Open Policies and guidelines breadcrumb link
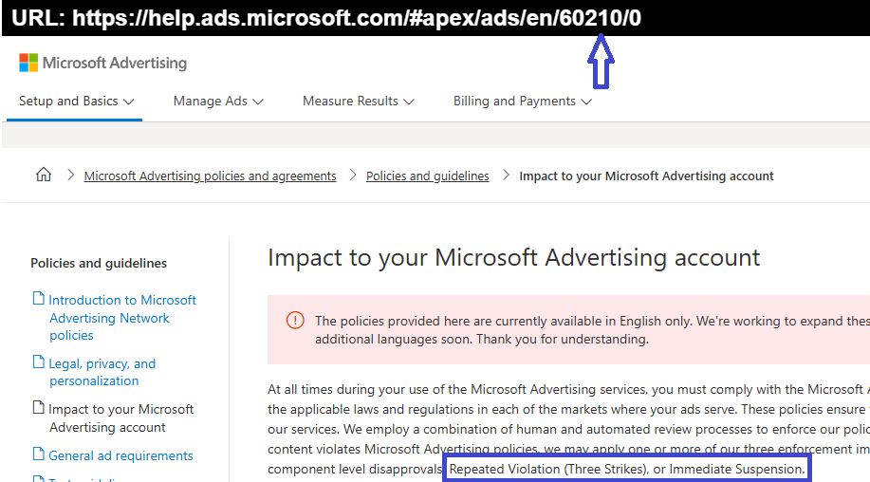870x482 pixels. coord(428,176)
